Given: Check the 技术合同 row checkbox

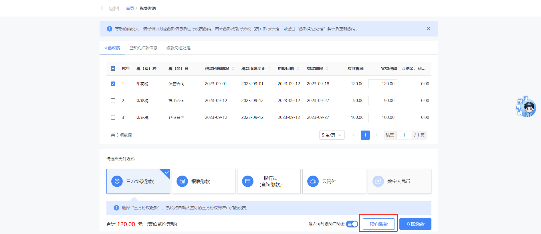Looking at the screenshot, I should coord(113,101).
